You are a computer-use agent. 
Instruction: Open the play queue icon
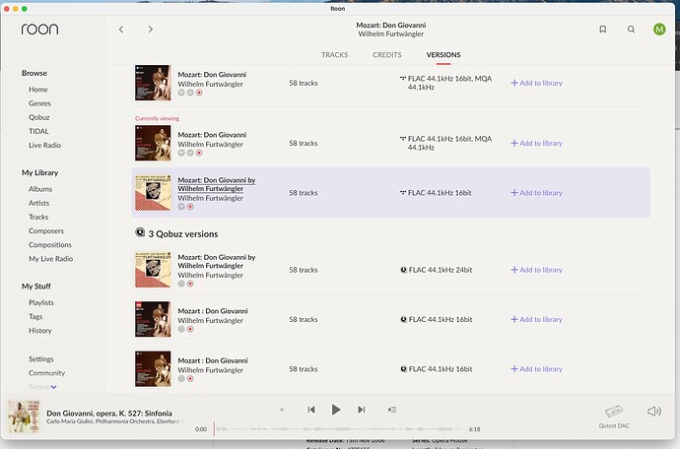click(392, 410)
